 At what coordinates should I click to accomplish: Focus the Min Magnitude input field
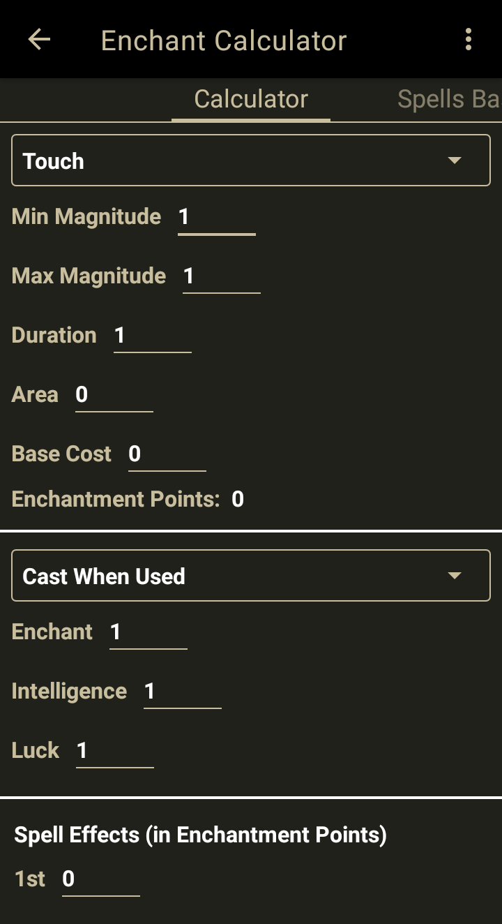[x=216, y=217]
